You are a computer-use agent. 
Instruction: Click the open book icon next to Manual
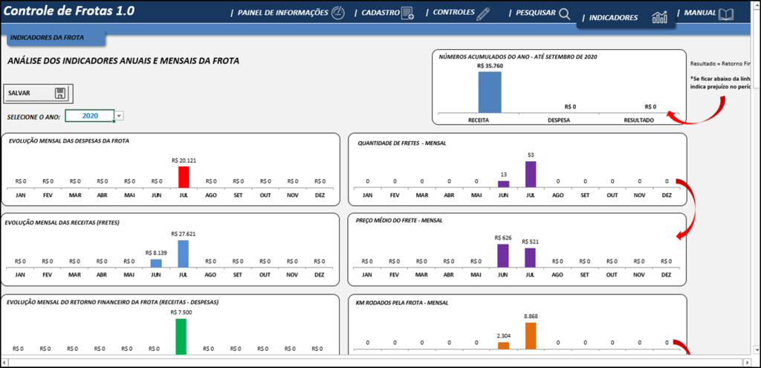[x=726, y=13]
